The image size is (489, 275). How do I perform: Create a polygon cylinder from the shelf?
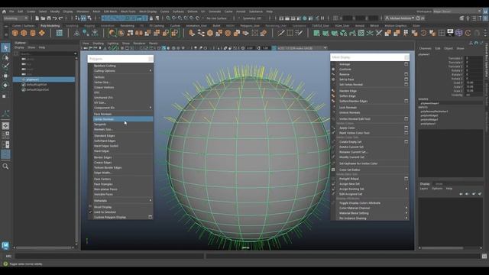[x=33, y=33]
